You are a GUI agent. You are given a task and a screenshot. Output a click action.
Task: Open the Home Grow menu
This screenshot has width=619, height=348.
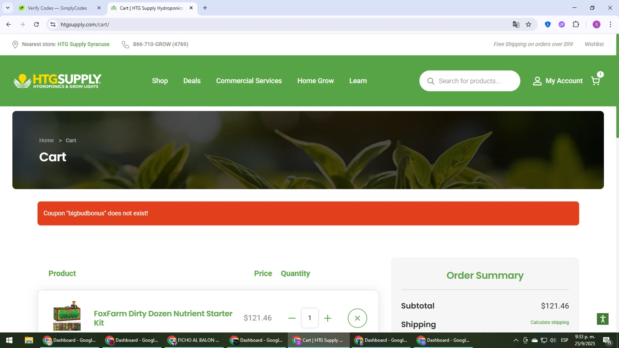tap(316, 81)
